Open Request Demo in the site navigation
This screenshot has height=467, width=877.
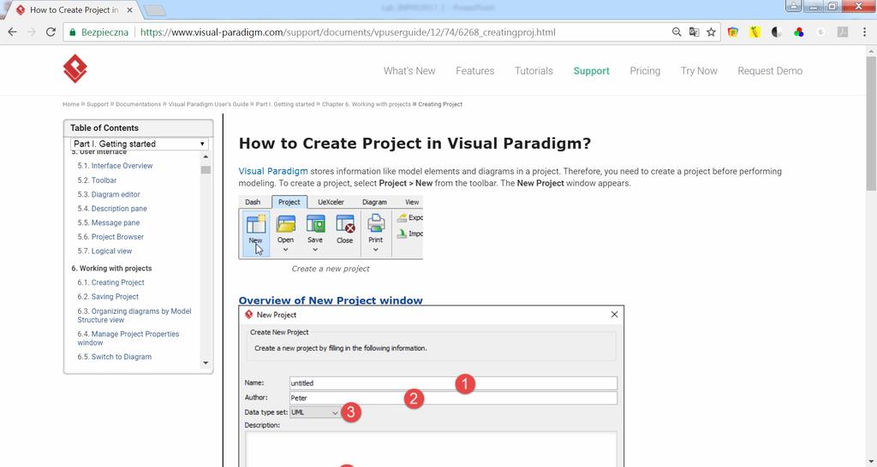(x=770, y=71)
